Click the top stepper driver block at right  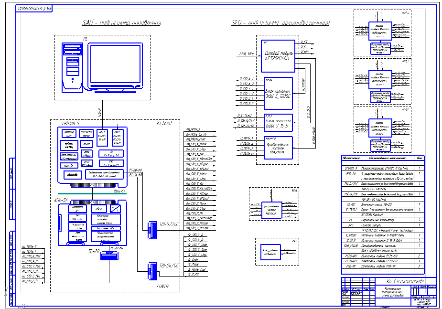pos(381,29)
